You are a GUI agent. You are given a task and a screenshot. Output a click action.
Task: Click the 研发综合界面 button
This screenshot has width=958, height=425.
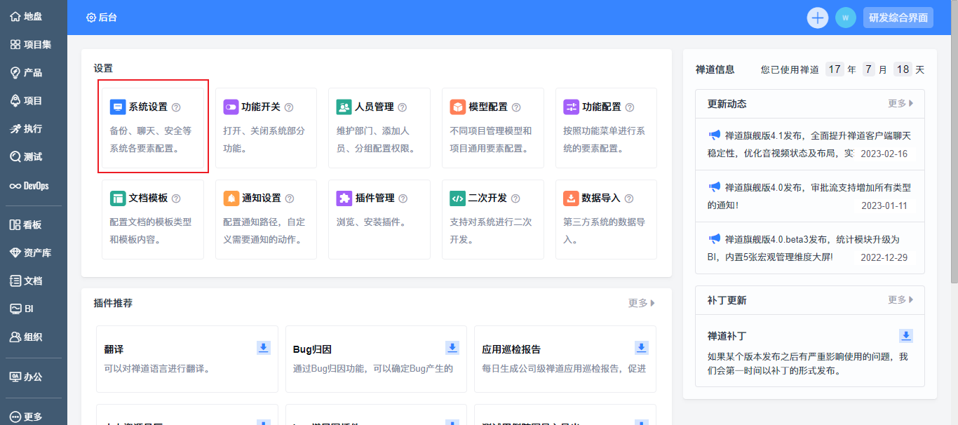coord(898,18)
